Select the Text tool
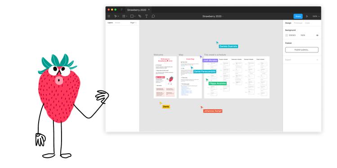337x168 pixels. [x=146, y=16]
